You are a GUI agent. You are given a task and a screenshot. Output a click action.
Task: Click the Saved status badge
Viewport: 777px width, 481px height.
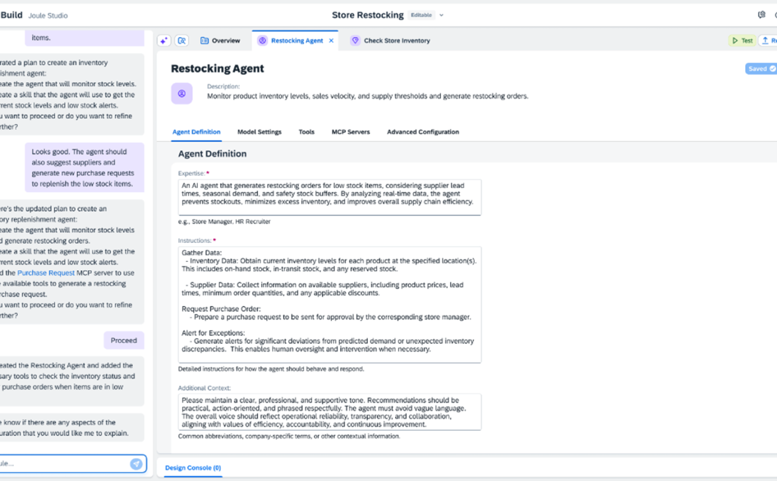pyautogui.click(x=760, y=68)
